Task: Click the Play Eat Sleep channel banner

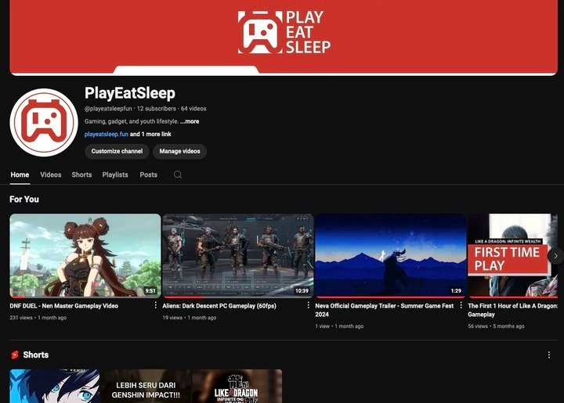Action: pos(284,38)
